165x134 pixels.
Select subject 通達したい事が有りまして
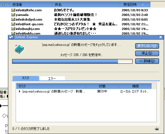coord(75,33)
